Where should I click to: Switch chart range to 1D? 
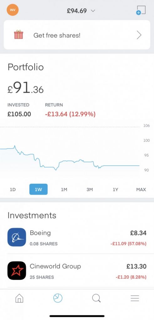pos(13,189)
